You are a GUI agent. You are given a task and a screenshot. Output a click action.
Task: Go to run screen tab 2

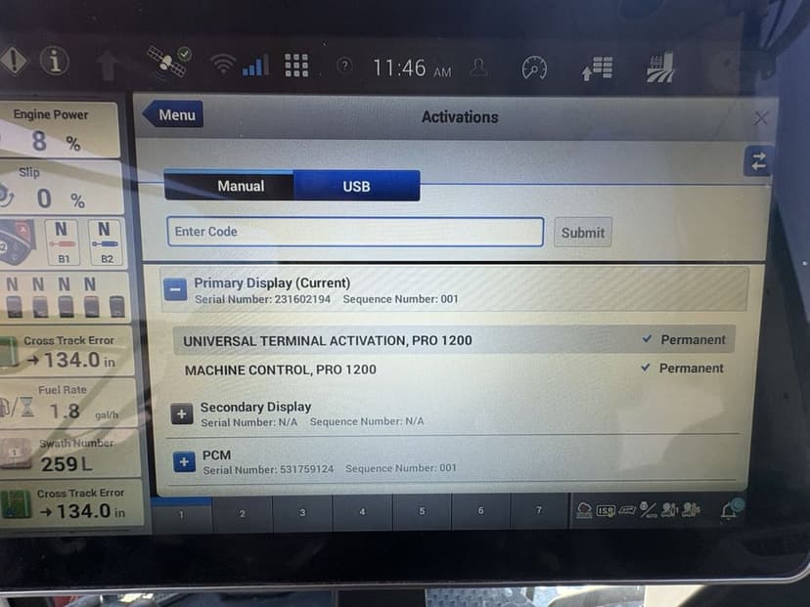coord(243,513)
